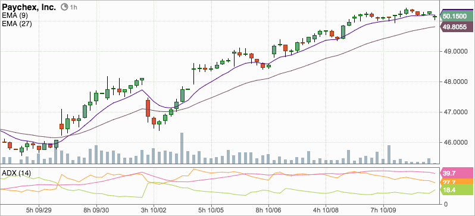Click the 7h 10/09 time axis label
475x216 pixels.
[383, 210]
